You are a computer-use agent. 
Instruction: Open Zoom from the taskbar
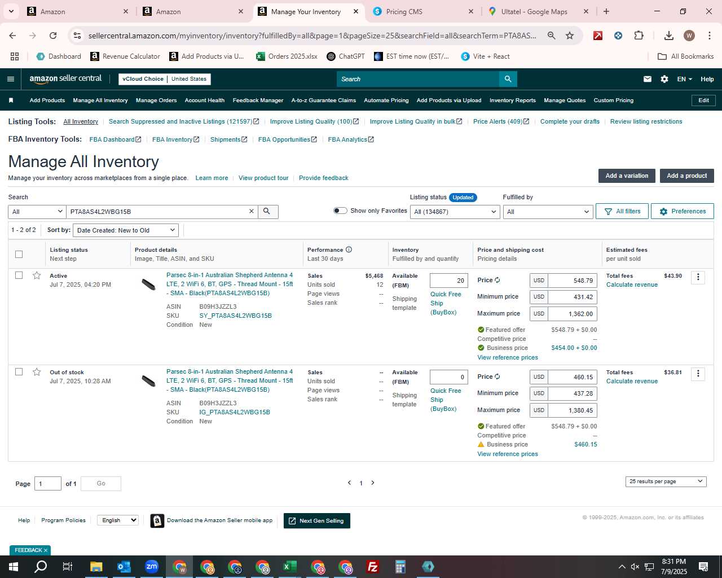coord(152,567)
